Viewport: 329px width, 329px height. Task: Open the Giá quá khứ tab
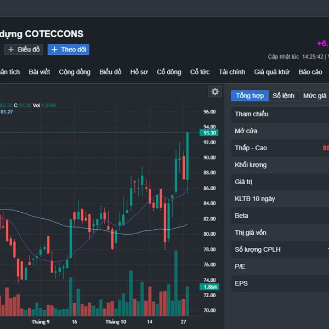point(272,72)
